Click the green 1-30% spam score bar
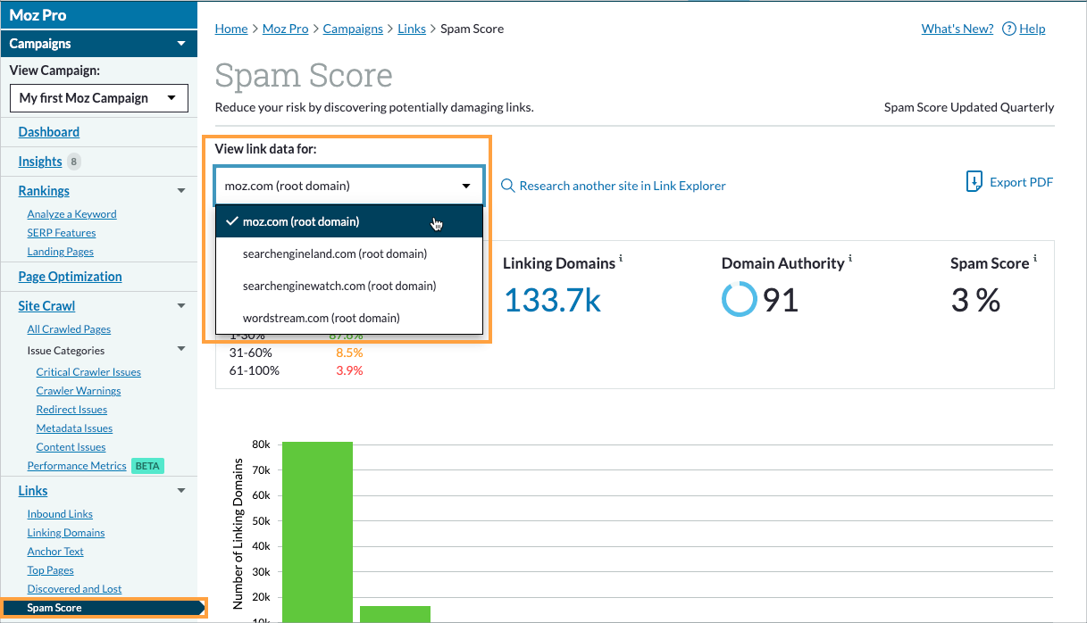Viewport: 1087px width, 623px height. 317,531
